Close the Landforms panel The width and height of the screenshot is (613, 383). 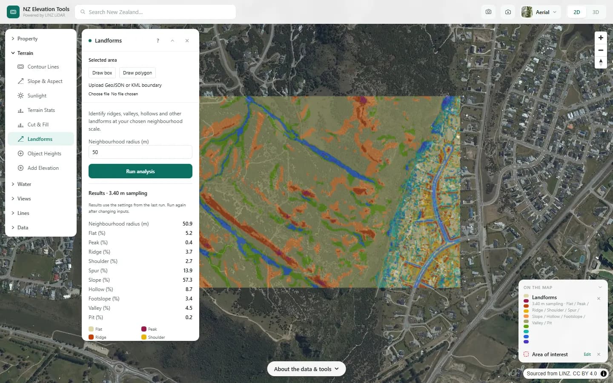point(187,41)
